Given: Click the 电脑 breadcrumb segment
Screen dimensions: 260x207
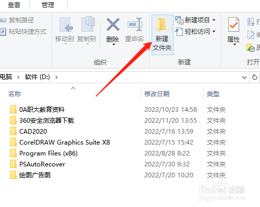Looking at the screenshot, I should 6,77.
